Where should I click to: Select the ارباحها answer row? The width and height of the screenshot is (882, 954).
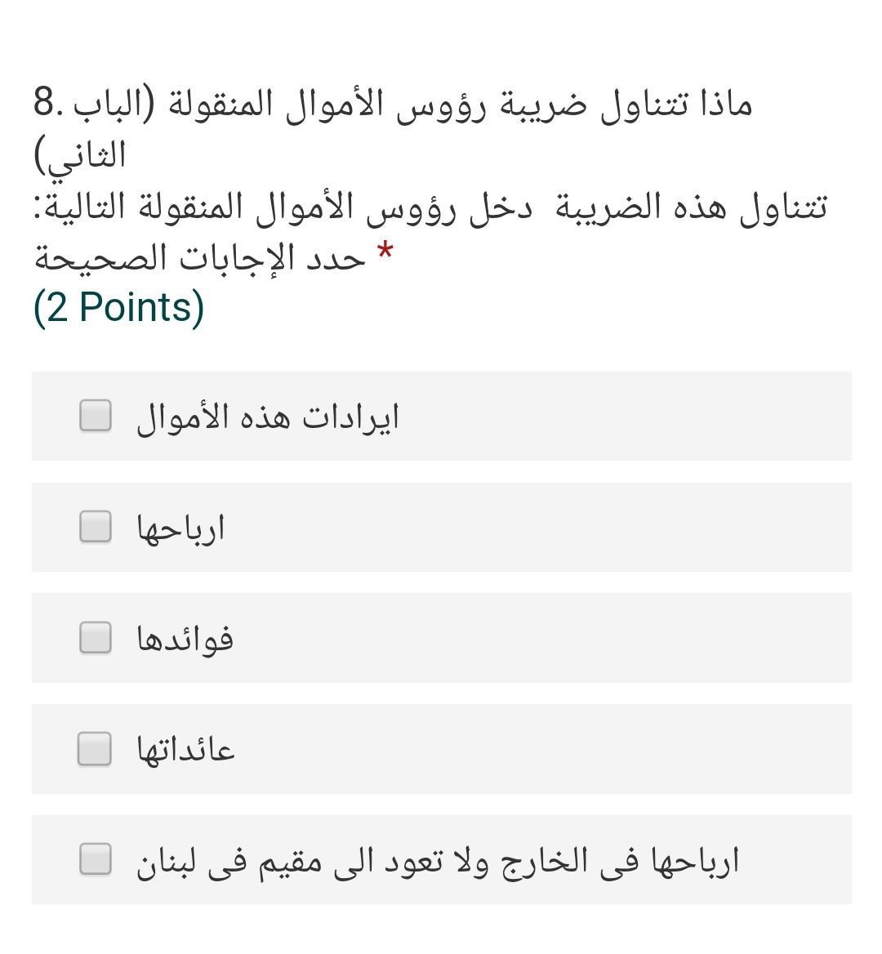[x=441, y=528]
